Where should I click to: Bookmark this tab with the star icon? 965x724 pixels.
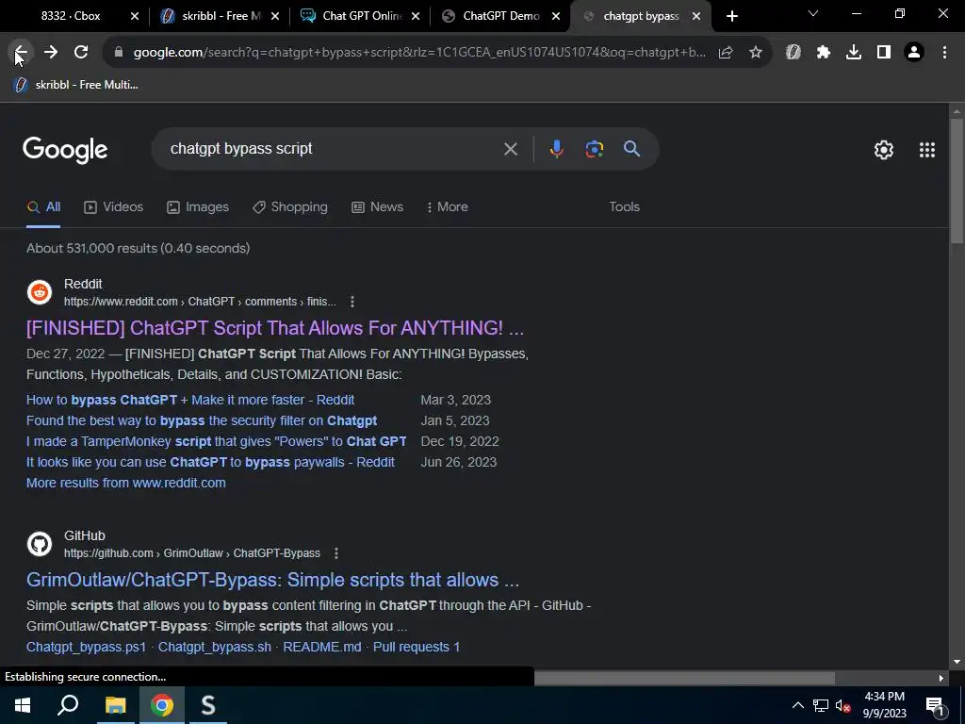[x=756, y=53]
